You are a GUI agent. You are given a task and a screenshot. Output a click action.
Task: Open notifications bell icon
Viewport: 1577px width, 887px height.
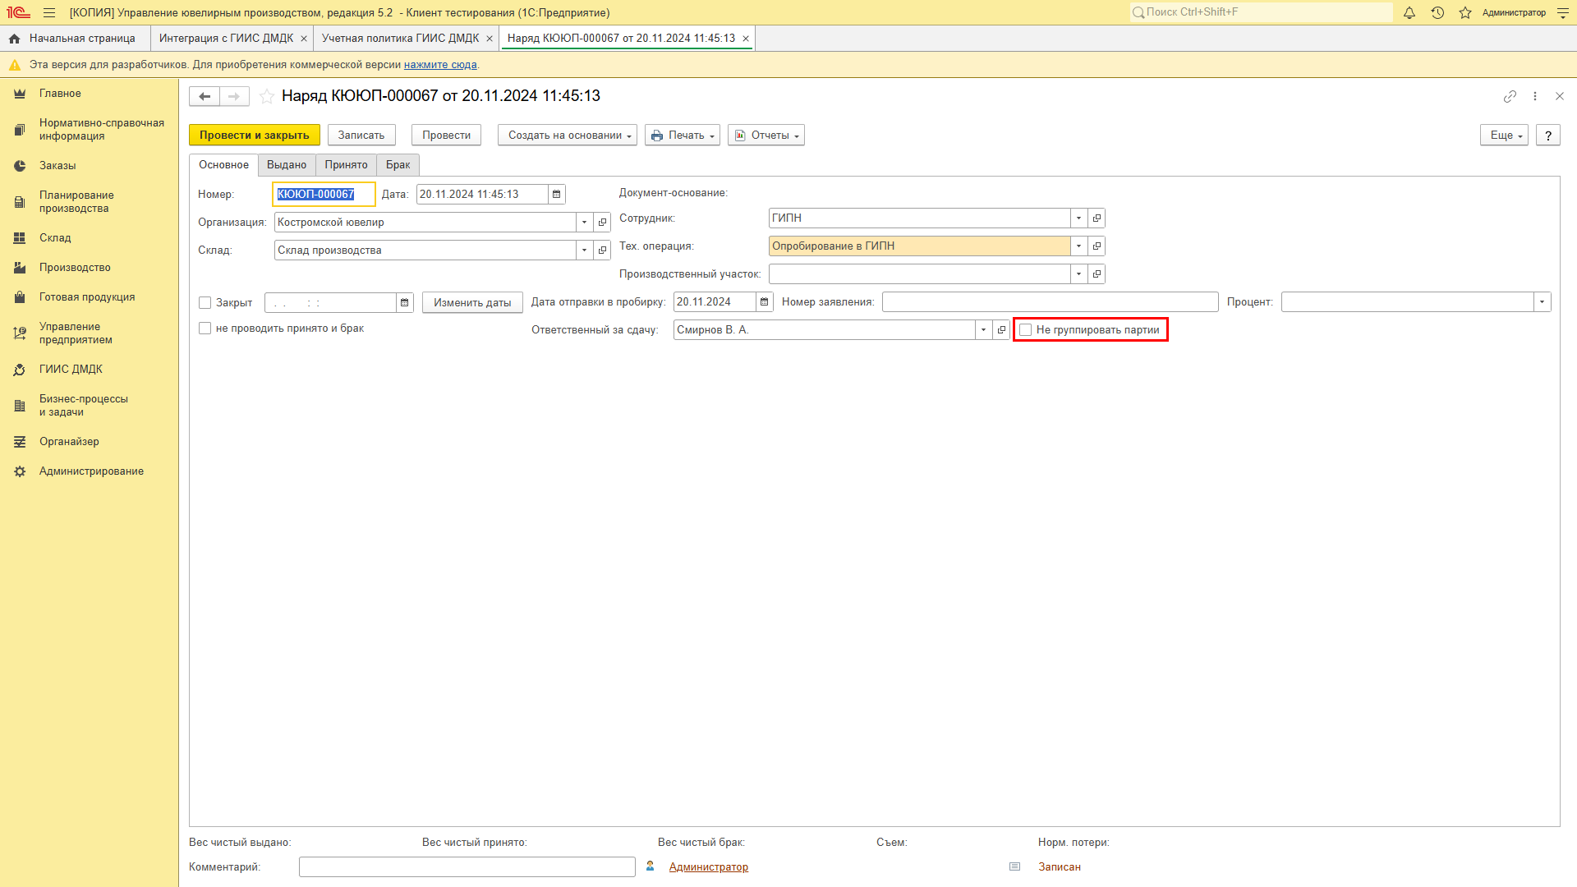click(1409, 12)
